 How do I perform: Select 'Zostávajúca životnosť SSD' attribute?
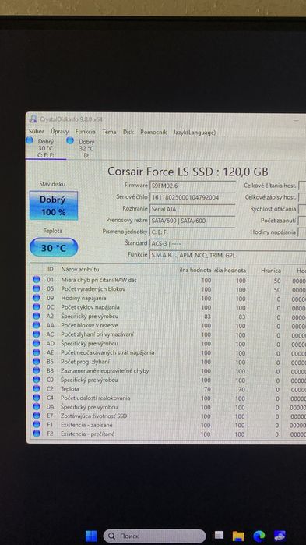click(x=94, y=416)
